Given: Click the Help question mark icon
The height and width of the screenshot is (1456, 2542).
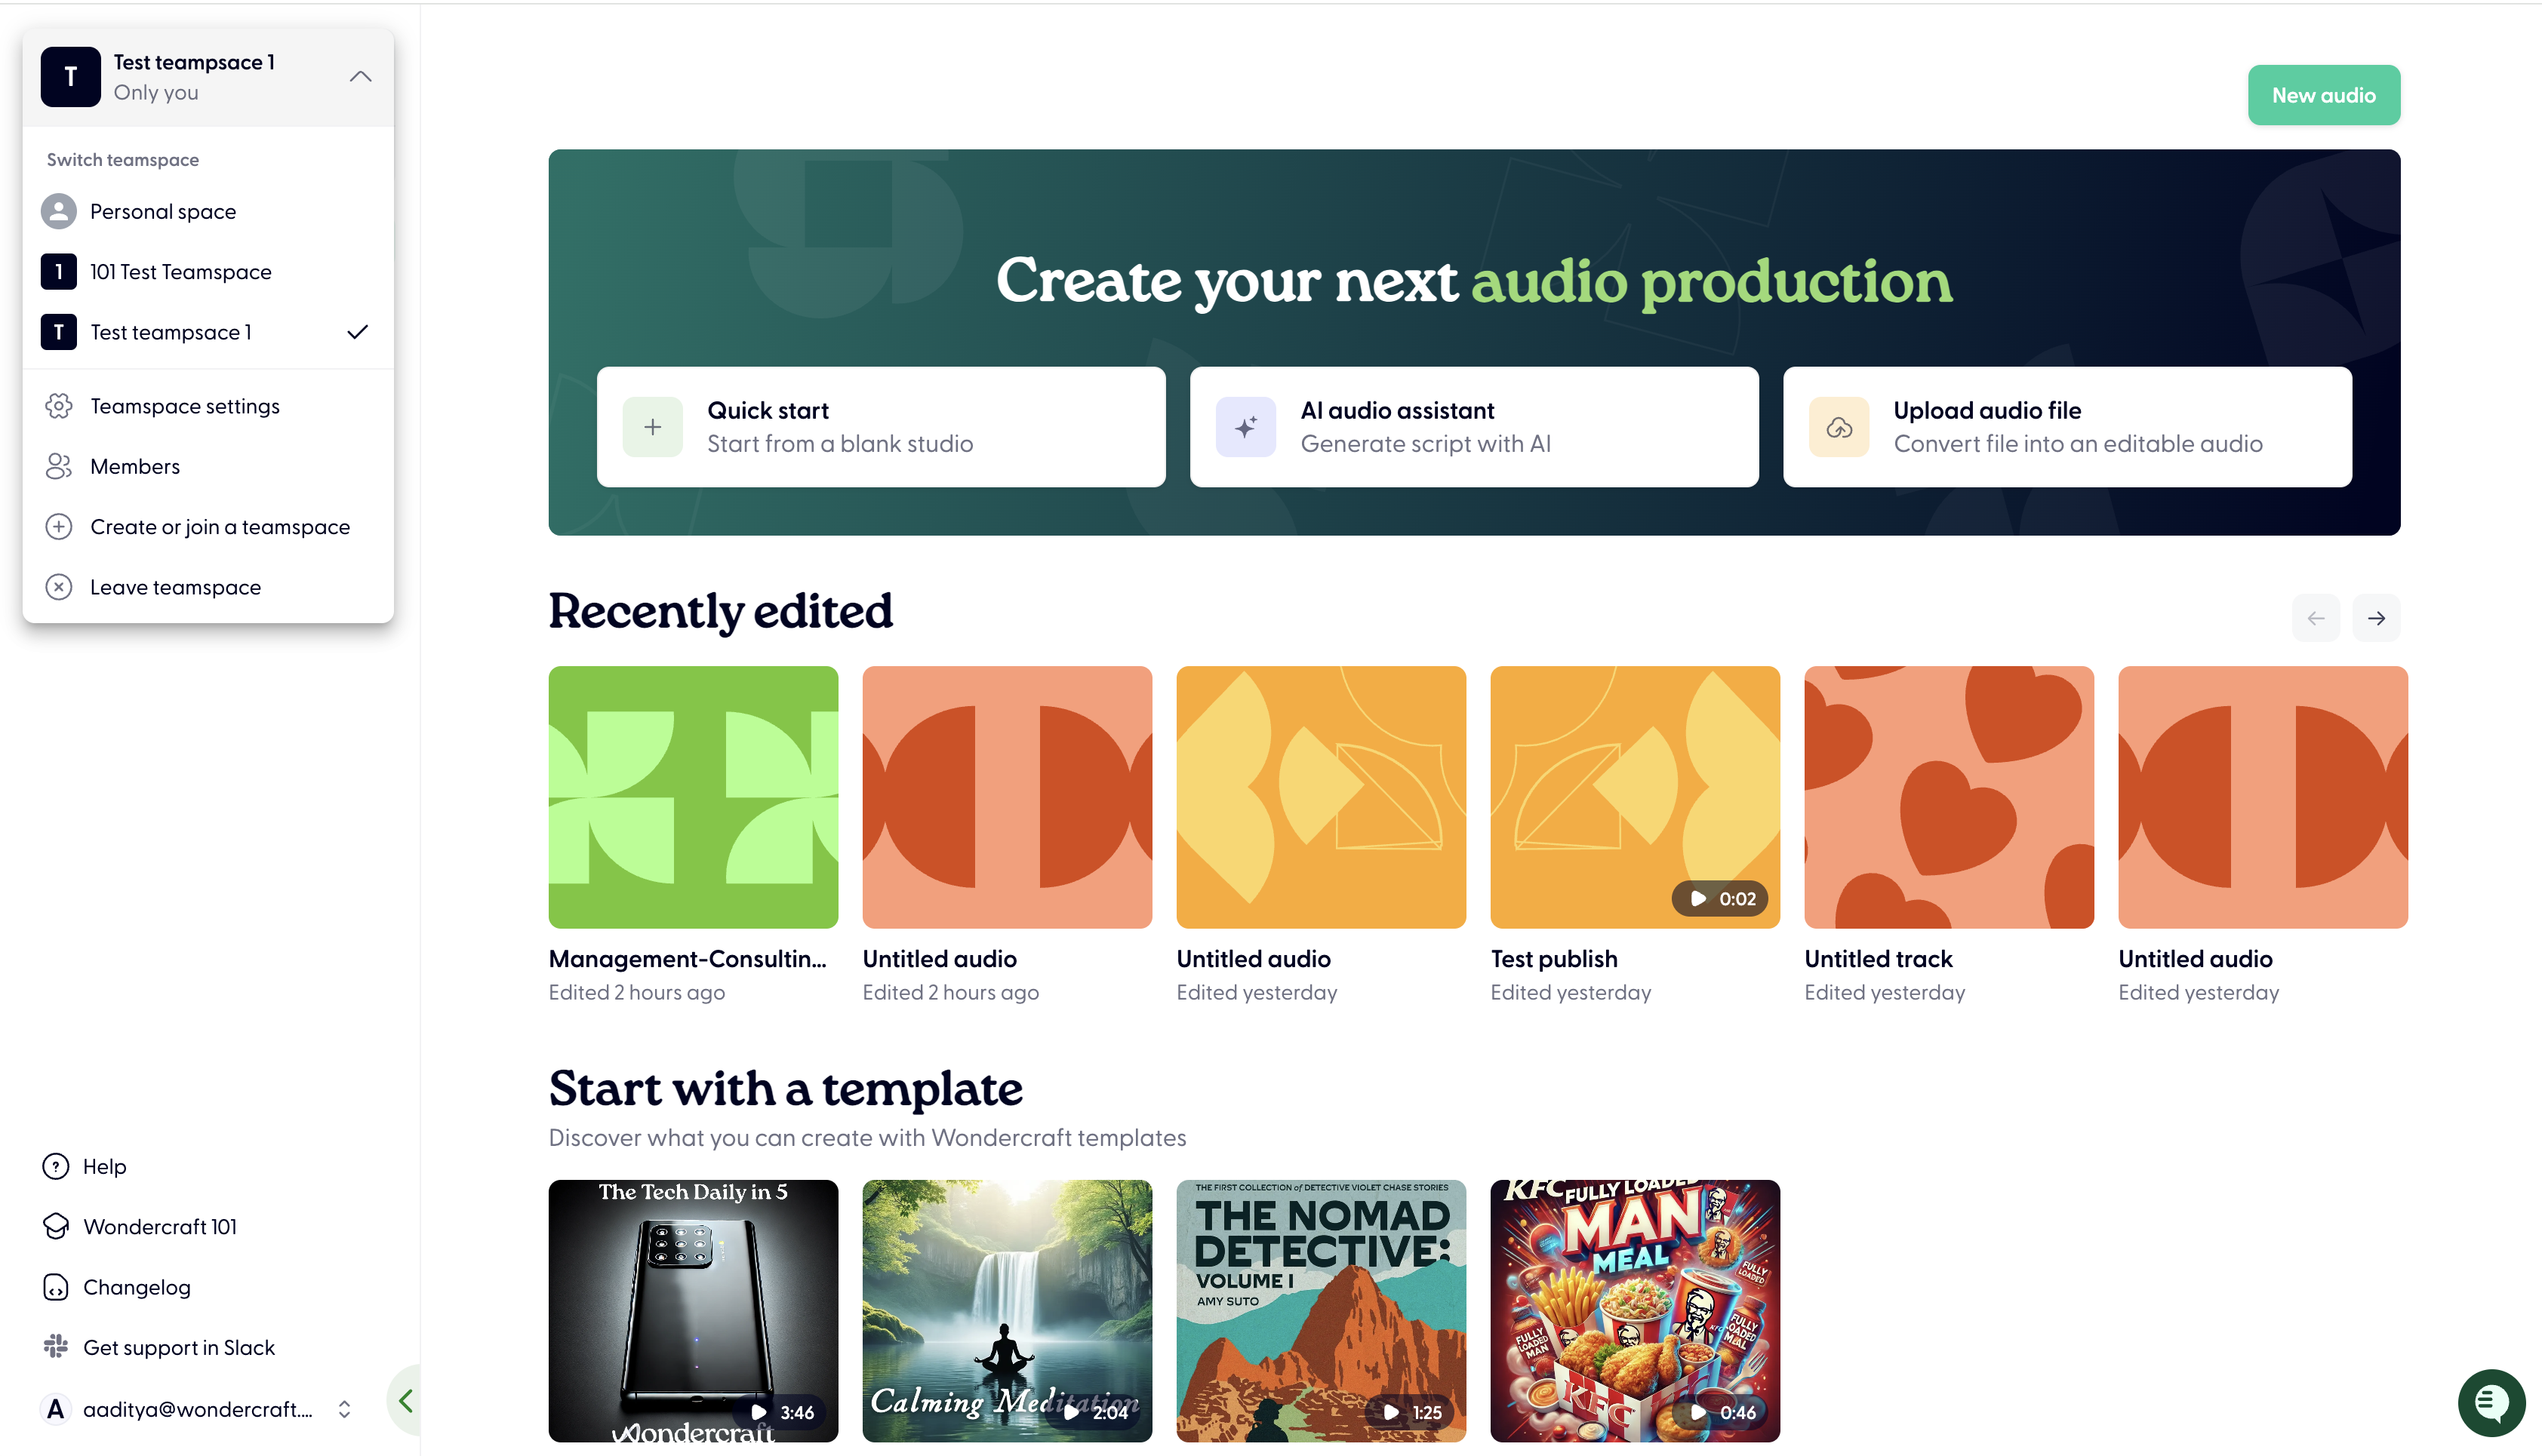Looking at the screenshot, I should pyautogui.click(x=56, y=1166).
